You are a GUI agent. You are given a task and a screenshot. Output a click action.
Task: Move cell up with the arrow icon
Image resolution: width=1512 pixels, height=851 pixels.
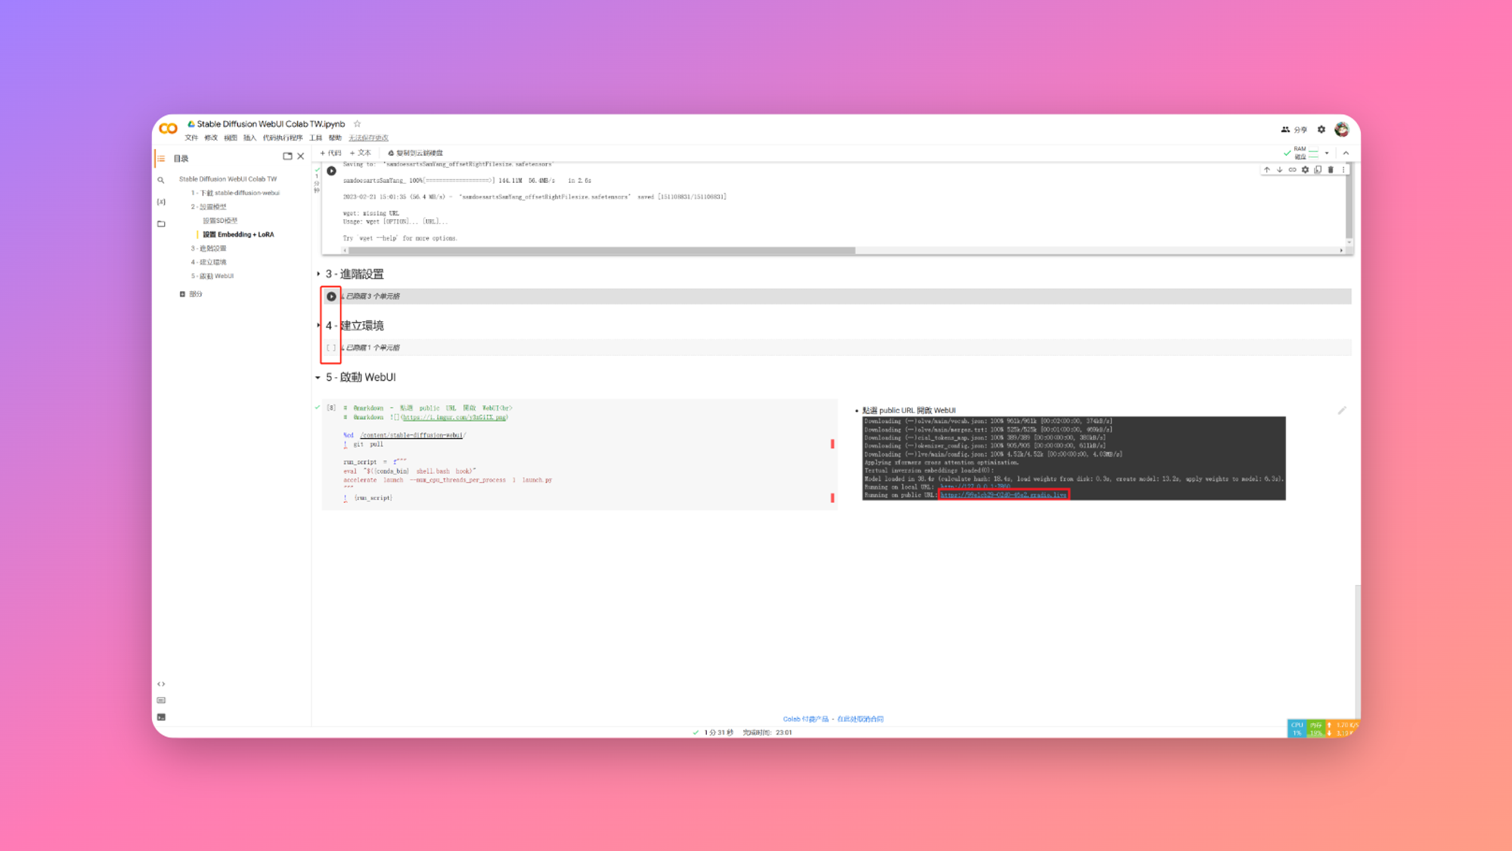pos(1267,170)
